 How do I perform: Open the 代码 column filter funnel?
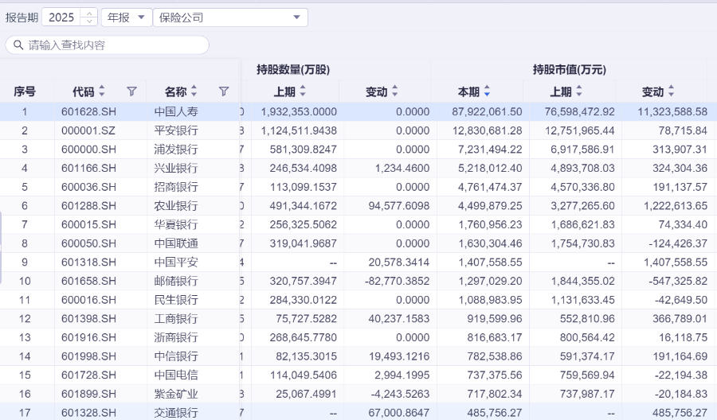[131, 91]
